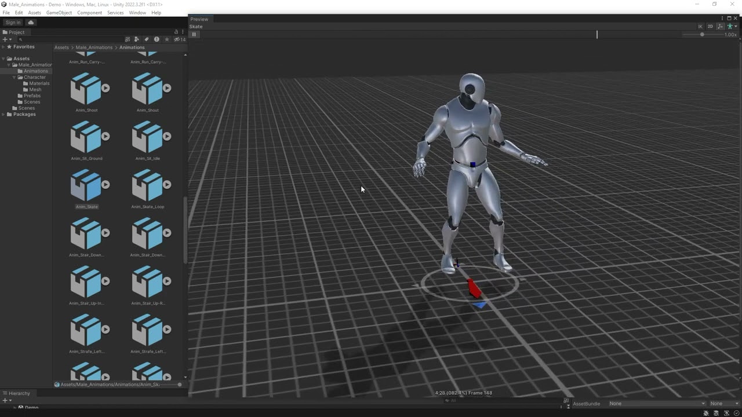The image size is (742, 417).
Task: Select the Anim_Stair_Up-R asset icon
Action: [147, 281]
